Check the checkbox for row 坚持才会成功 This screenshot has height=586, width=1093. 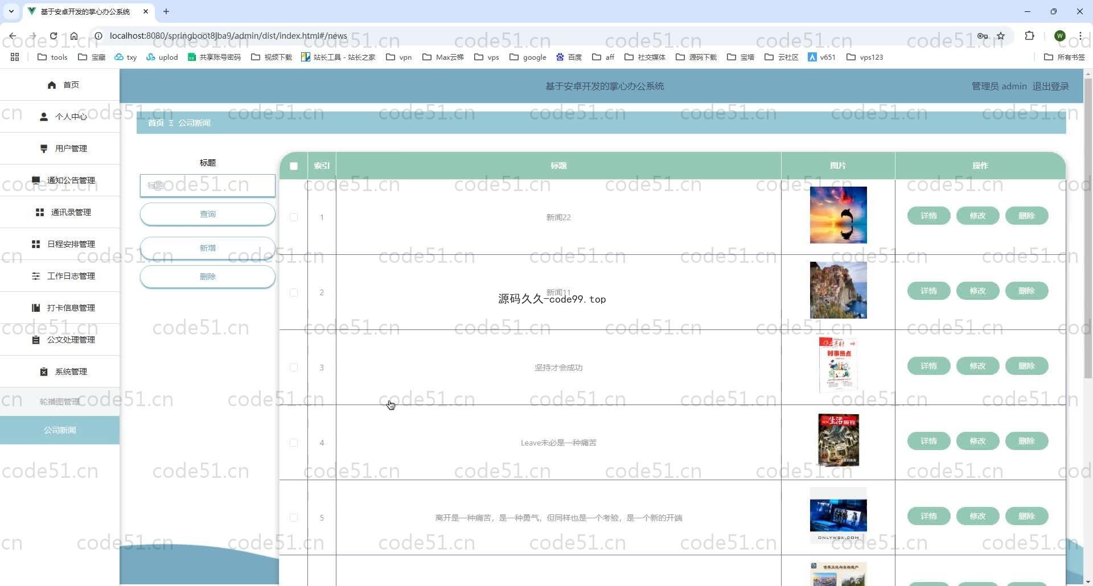coord(294,368)
